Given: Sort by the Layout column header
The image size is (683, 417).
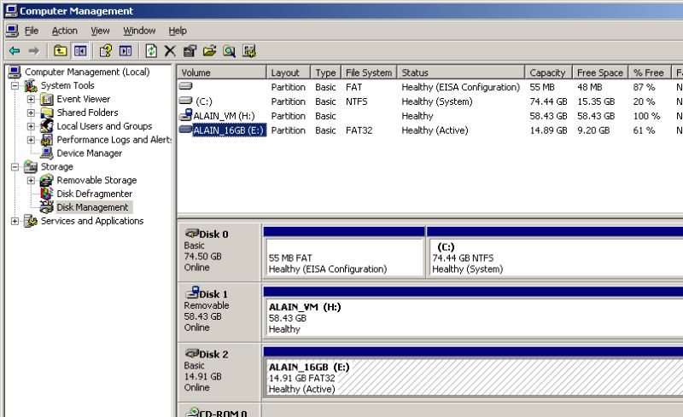Looking at the screenshot, I should [x=289, y=72].
